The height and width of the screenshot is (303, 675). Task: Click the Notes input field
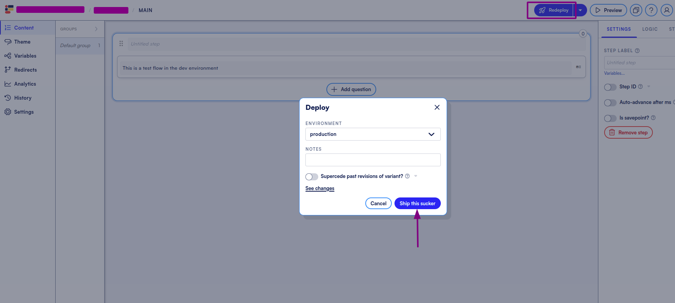click(373, 160)
